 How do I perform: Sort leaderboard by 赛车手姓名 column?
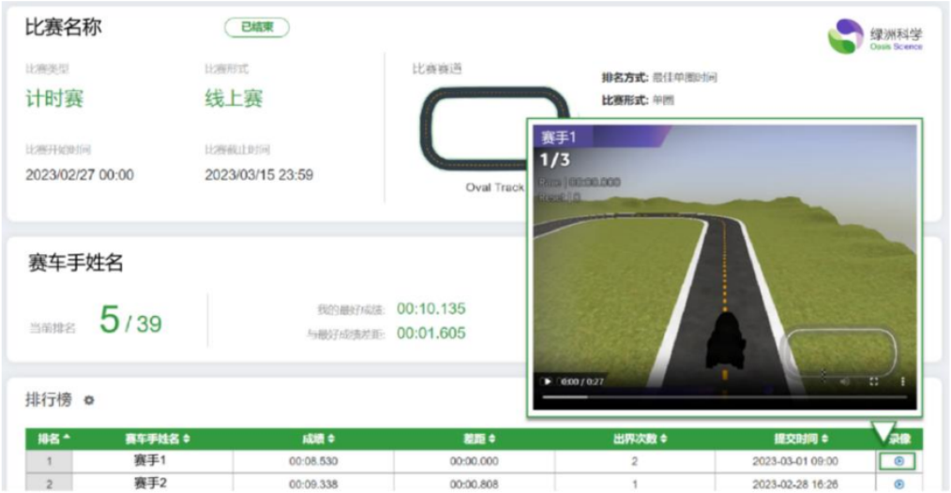(x=157, y=439)
